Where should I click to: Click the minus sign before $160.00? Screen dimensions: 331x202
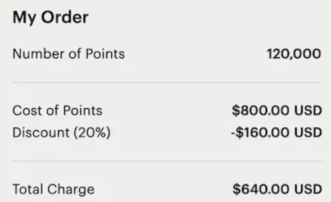pyautogui.click(x=233, y=133)
